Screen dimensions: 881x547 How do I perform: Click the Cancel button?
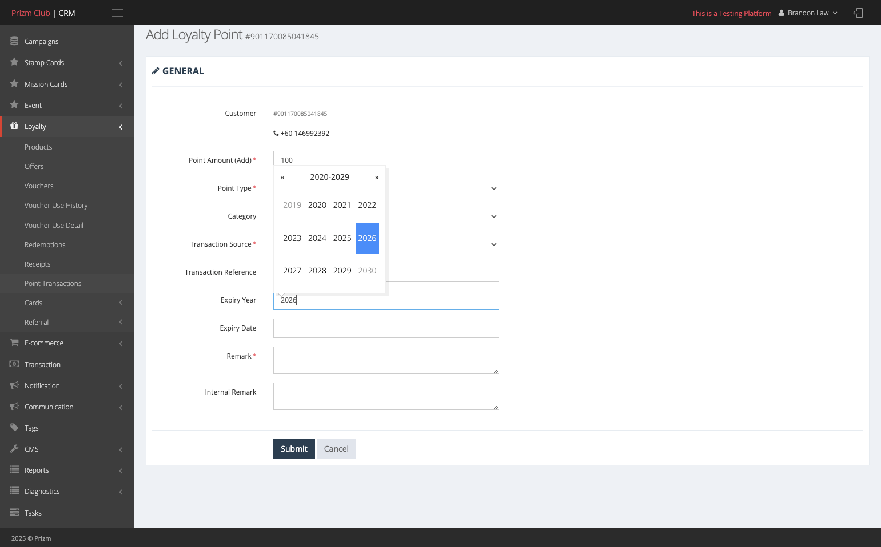336,449
